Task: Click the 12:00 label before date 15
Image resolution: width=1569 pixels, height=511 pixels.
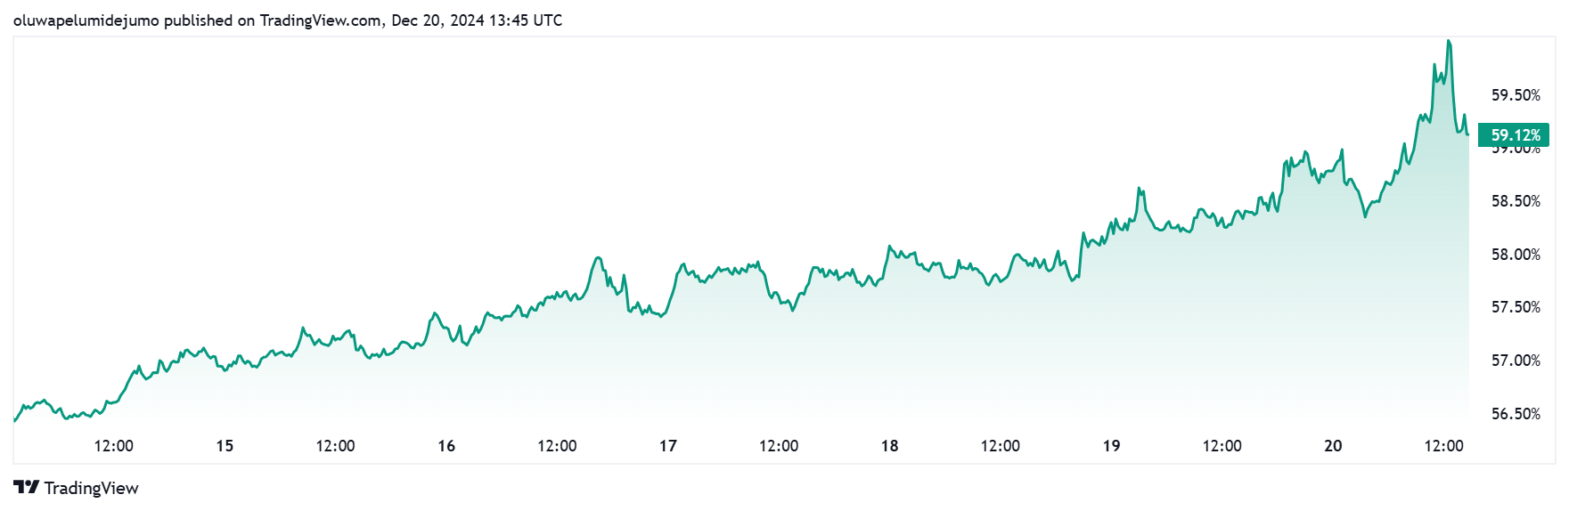Action: [114, 446]
